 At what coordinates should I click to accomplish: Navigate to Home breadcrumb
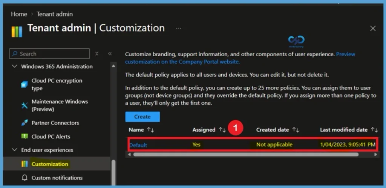[19, 14]
